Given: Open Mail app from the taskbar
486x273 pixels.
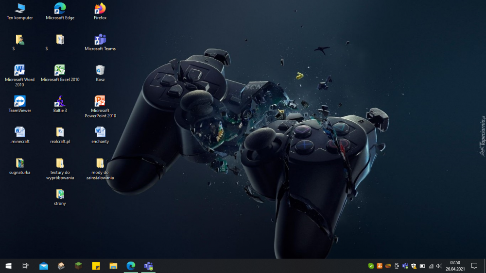Looking at the screenshot, I should (x=44, y=266).
